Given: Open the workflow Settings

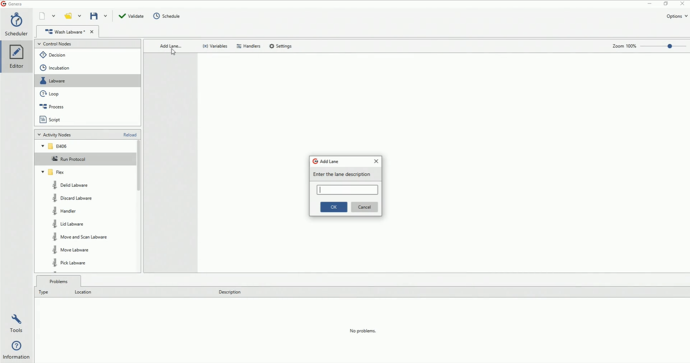Looking at the screenshot, I should (x=280, y=46).
